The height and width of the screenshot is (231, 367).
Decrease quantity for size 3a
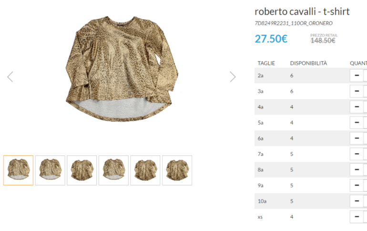pos(357,91)
